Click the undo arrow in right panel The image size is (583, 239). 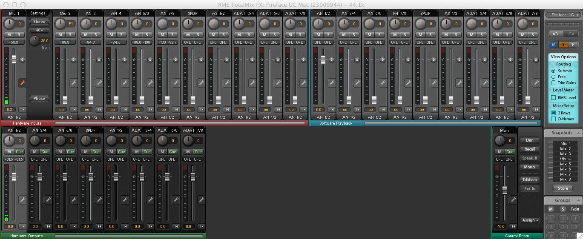555,34
